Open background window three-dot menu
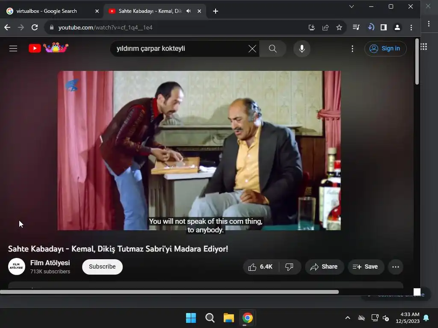Viewport: 438px width, 328px height. point(429,24)
